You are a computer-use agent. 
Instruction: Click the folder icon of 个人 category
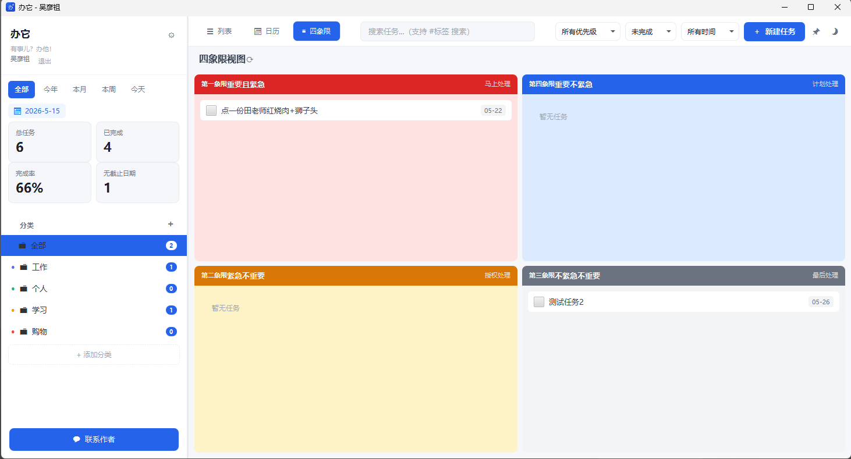point(24,289)
